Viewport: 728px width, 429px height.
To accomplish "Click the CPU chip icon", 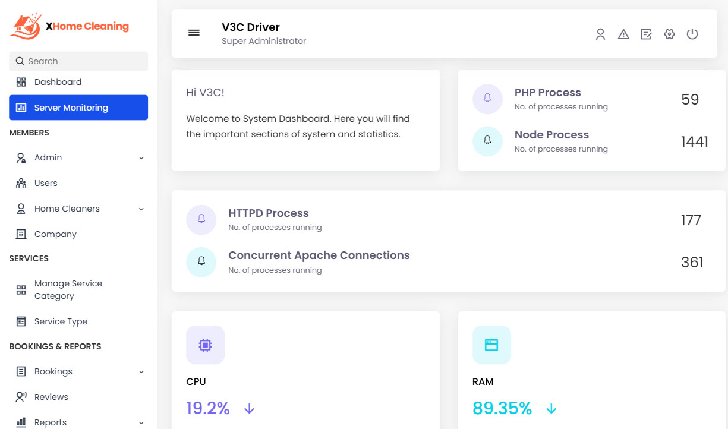I will [x=205, y=345].
